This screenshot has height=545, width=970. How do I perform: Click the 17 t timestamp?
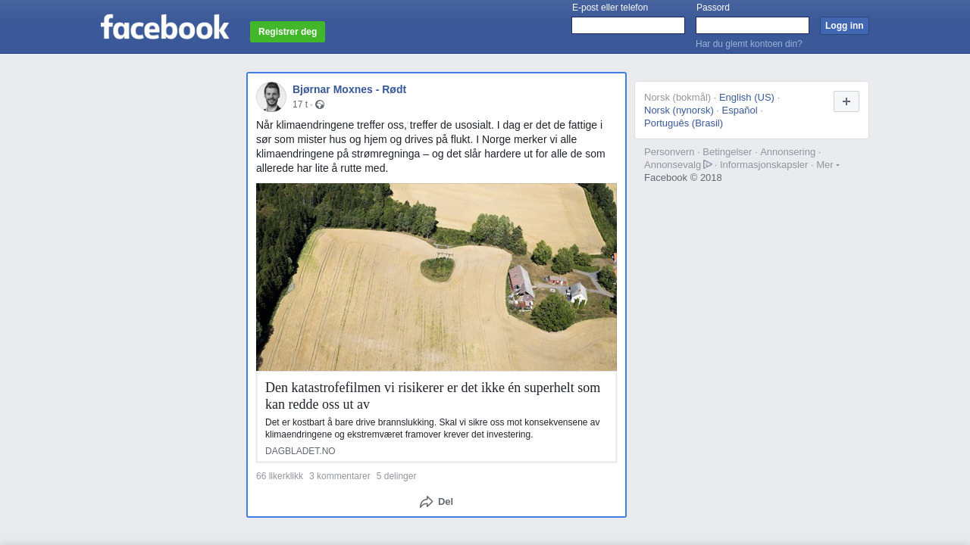point(300,104)
